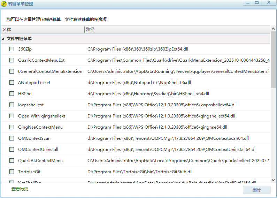277x198 pixels.
Task: Check the QMContextScan checkbox
Action: coord(11,138)
